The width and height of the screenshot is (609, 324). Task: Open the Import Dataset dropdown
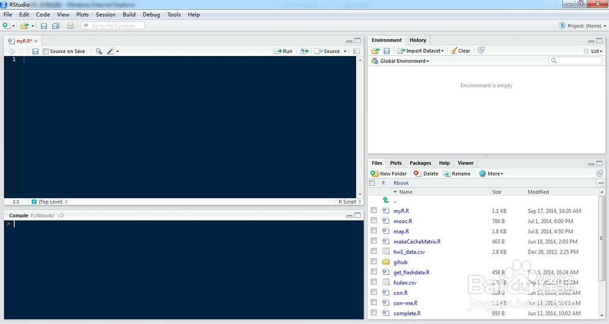pos(421,51)
